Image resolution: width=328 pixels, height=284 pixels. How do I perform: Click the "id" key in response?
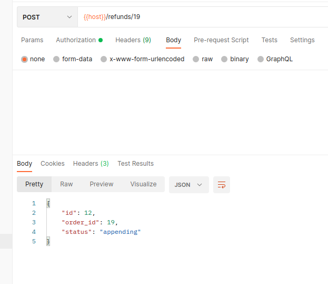69,213
